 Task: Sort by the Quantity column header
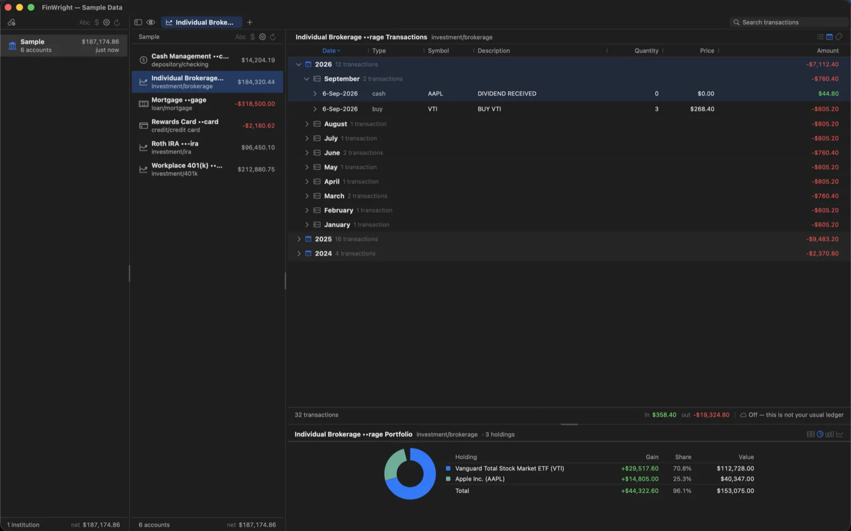646,50
